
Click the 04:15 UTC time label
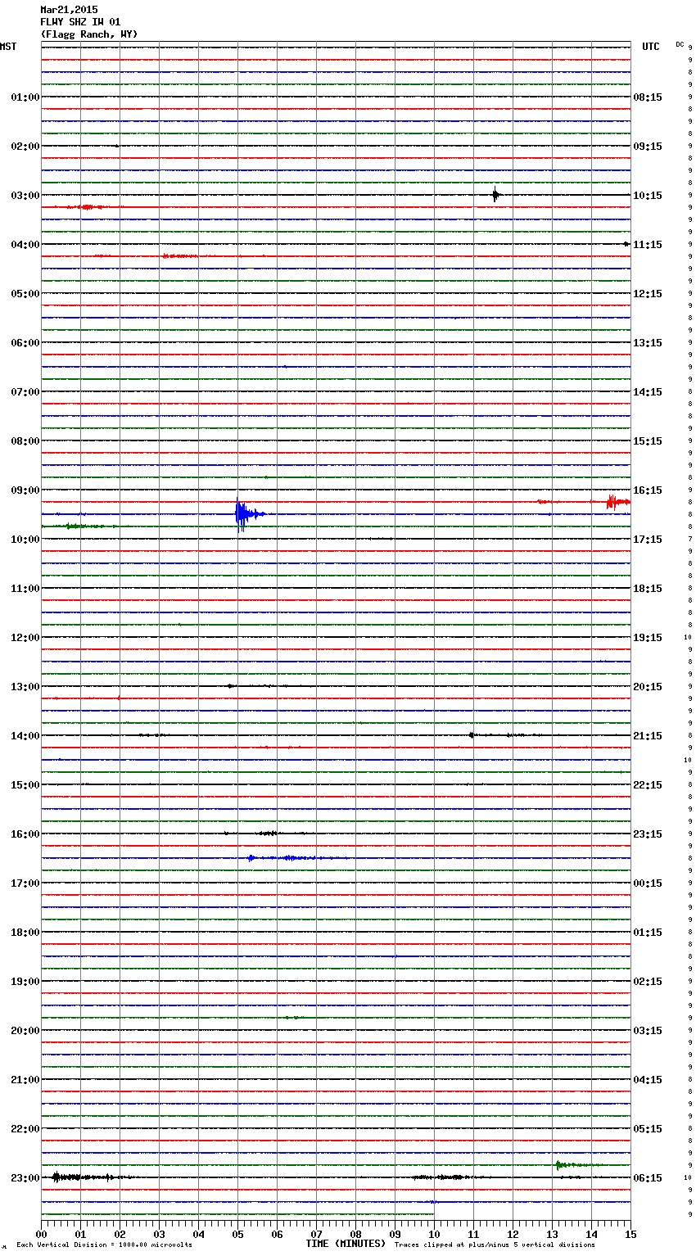[648, 1080]
